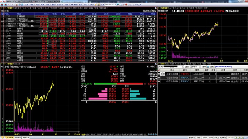Click the 修改商品 button above the watchlist

(x=147, y=11)
